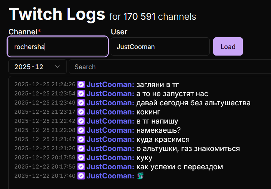The height and width of the screenshot is (189, 271).
Task: Click the timestamp 2025-12-25 21:22:42
Action: (x=45, y=121)
